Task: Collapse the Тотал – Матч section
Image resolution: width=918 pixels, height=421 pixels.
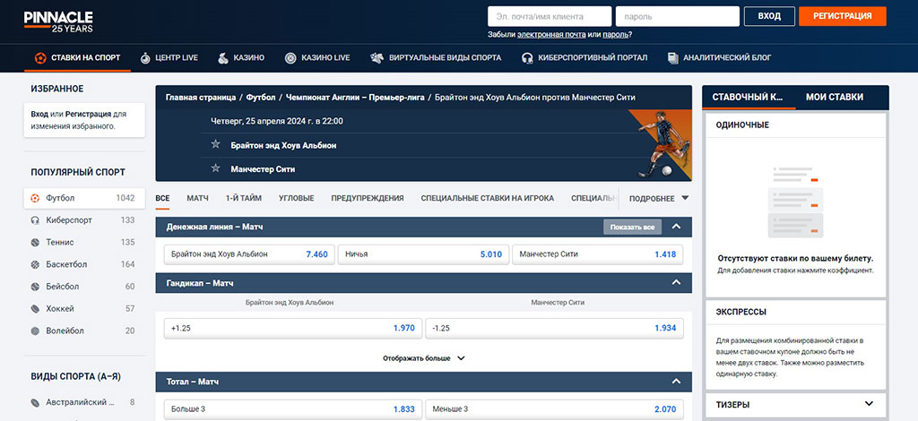Action: pos(676,382)
